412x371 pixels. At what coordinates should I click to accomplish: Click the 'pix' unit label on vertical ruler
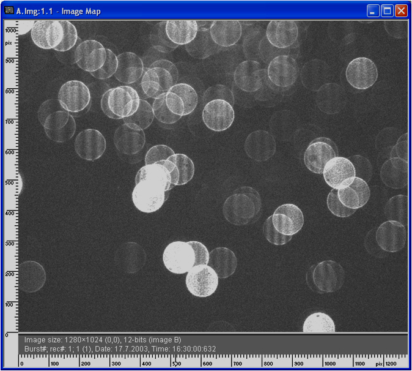9,43
